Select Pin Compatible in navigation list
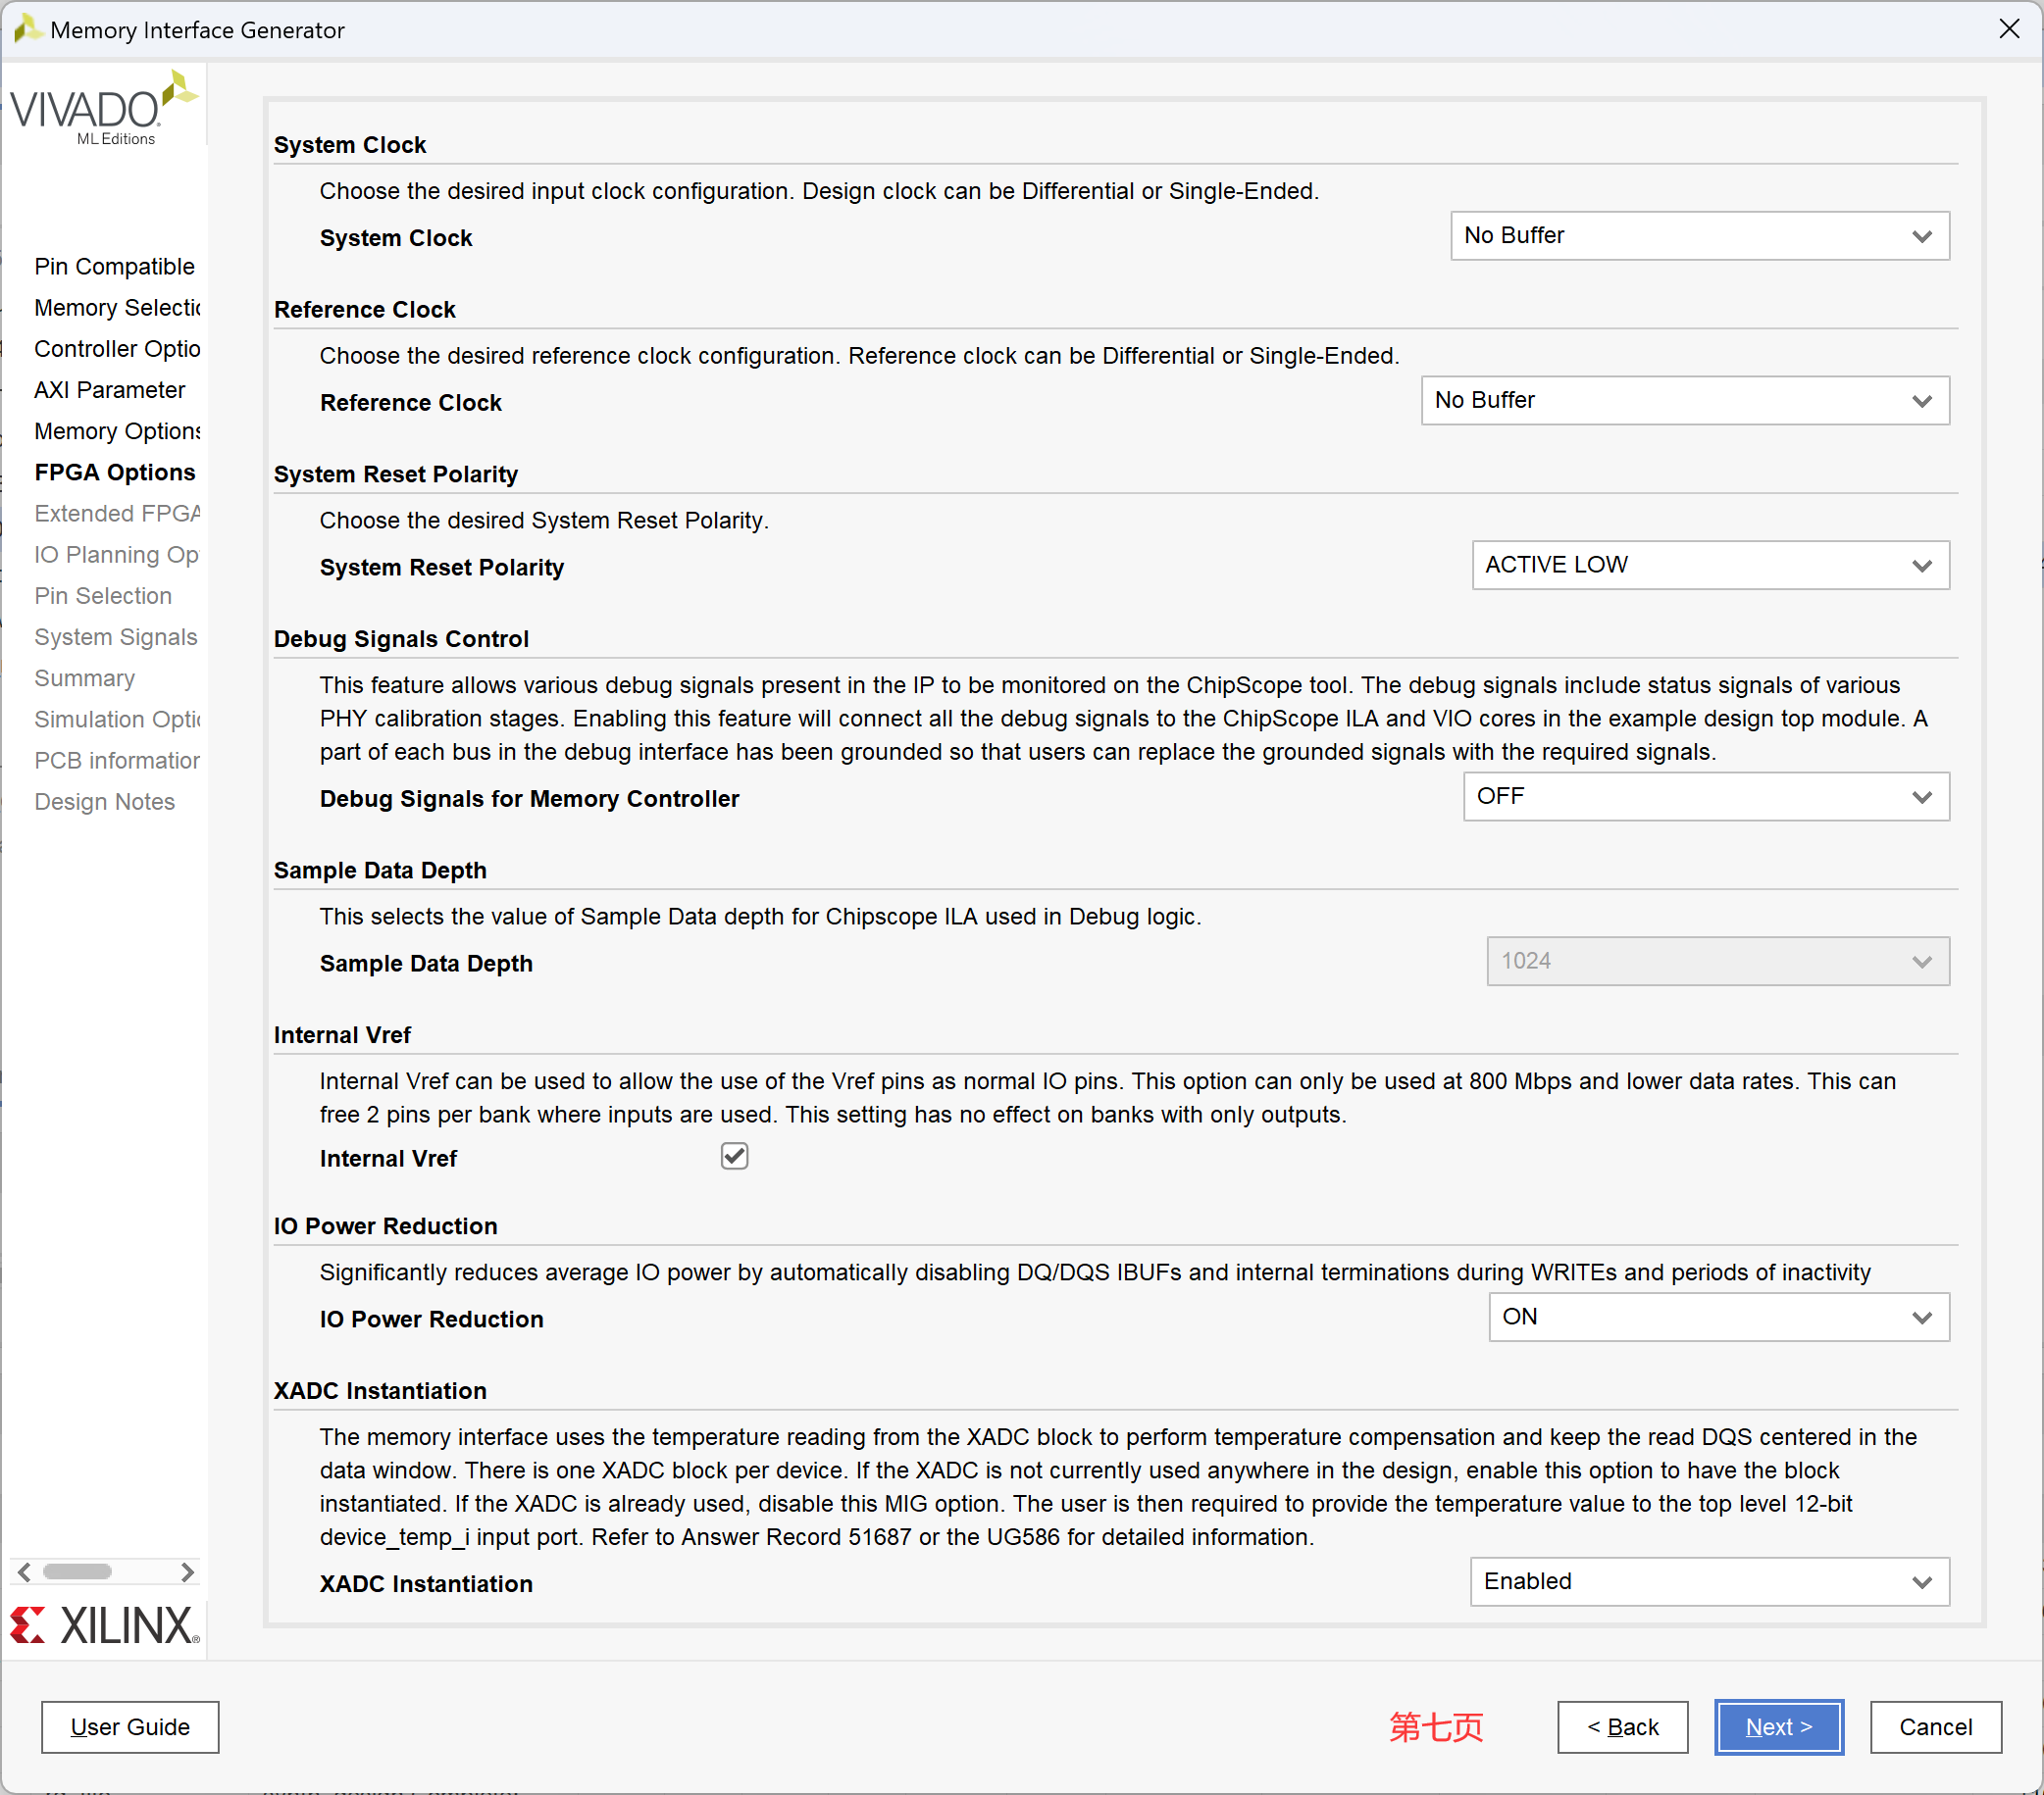This screenshot has height=1795, width=2044. click(114, 266)
